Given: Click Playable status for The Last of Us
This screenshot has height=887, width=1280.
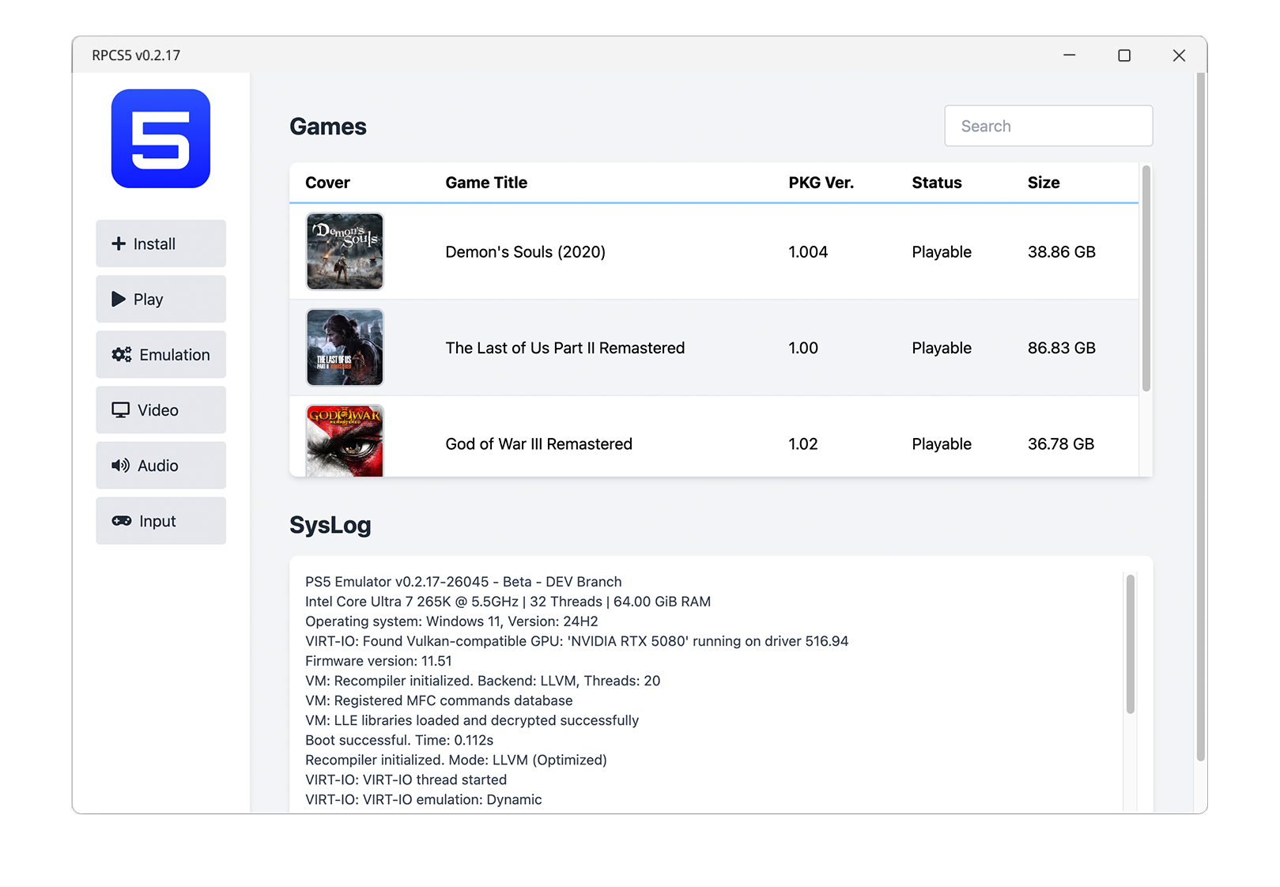Looking at the screenshot, I should point(942,348).
